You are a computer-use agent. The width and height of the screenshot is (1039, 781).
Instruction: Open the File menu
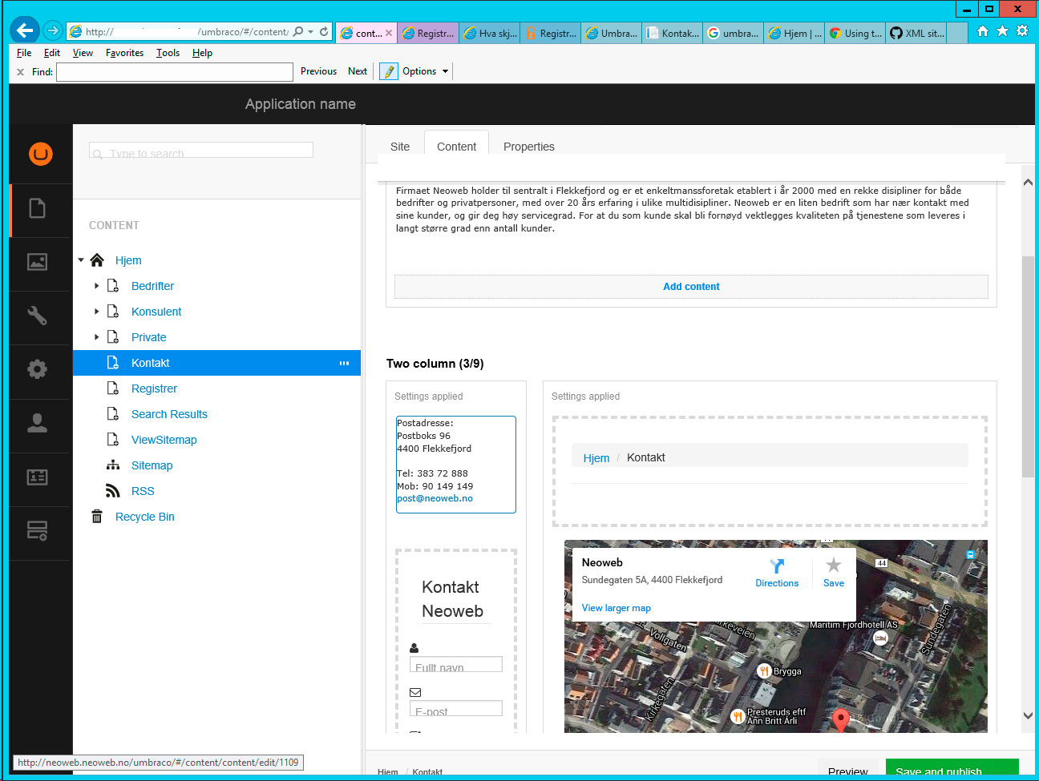coord(24,53)
